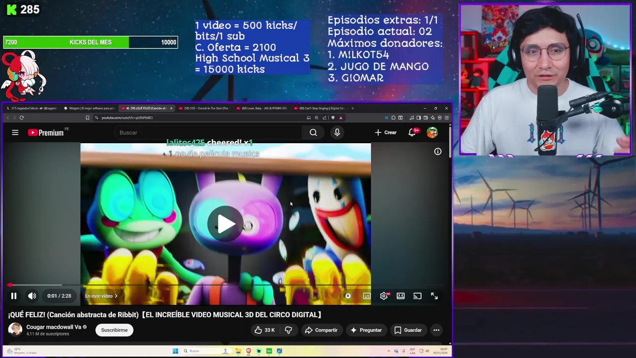This screenshot has height=358, width=636.
Task: Switch to CG5 - Cherish In The Dark tab
Action: [204, 108]
